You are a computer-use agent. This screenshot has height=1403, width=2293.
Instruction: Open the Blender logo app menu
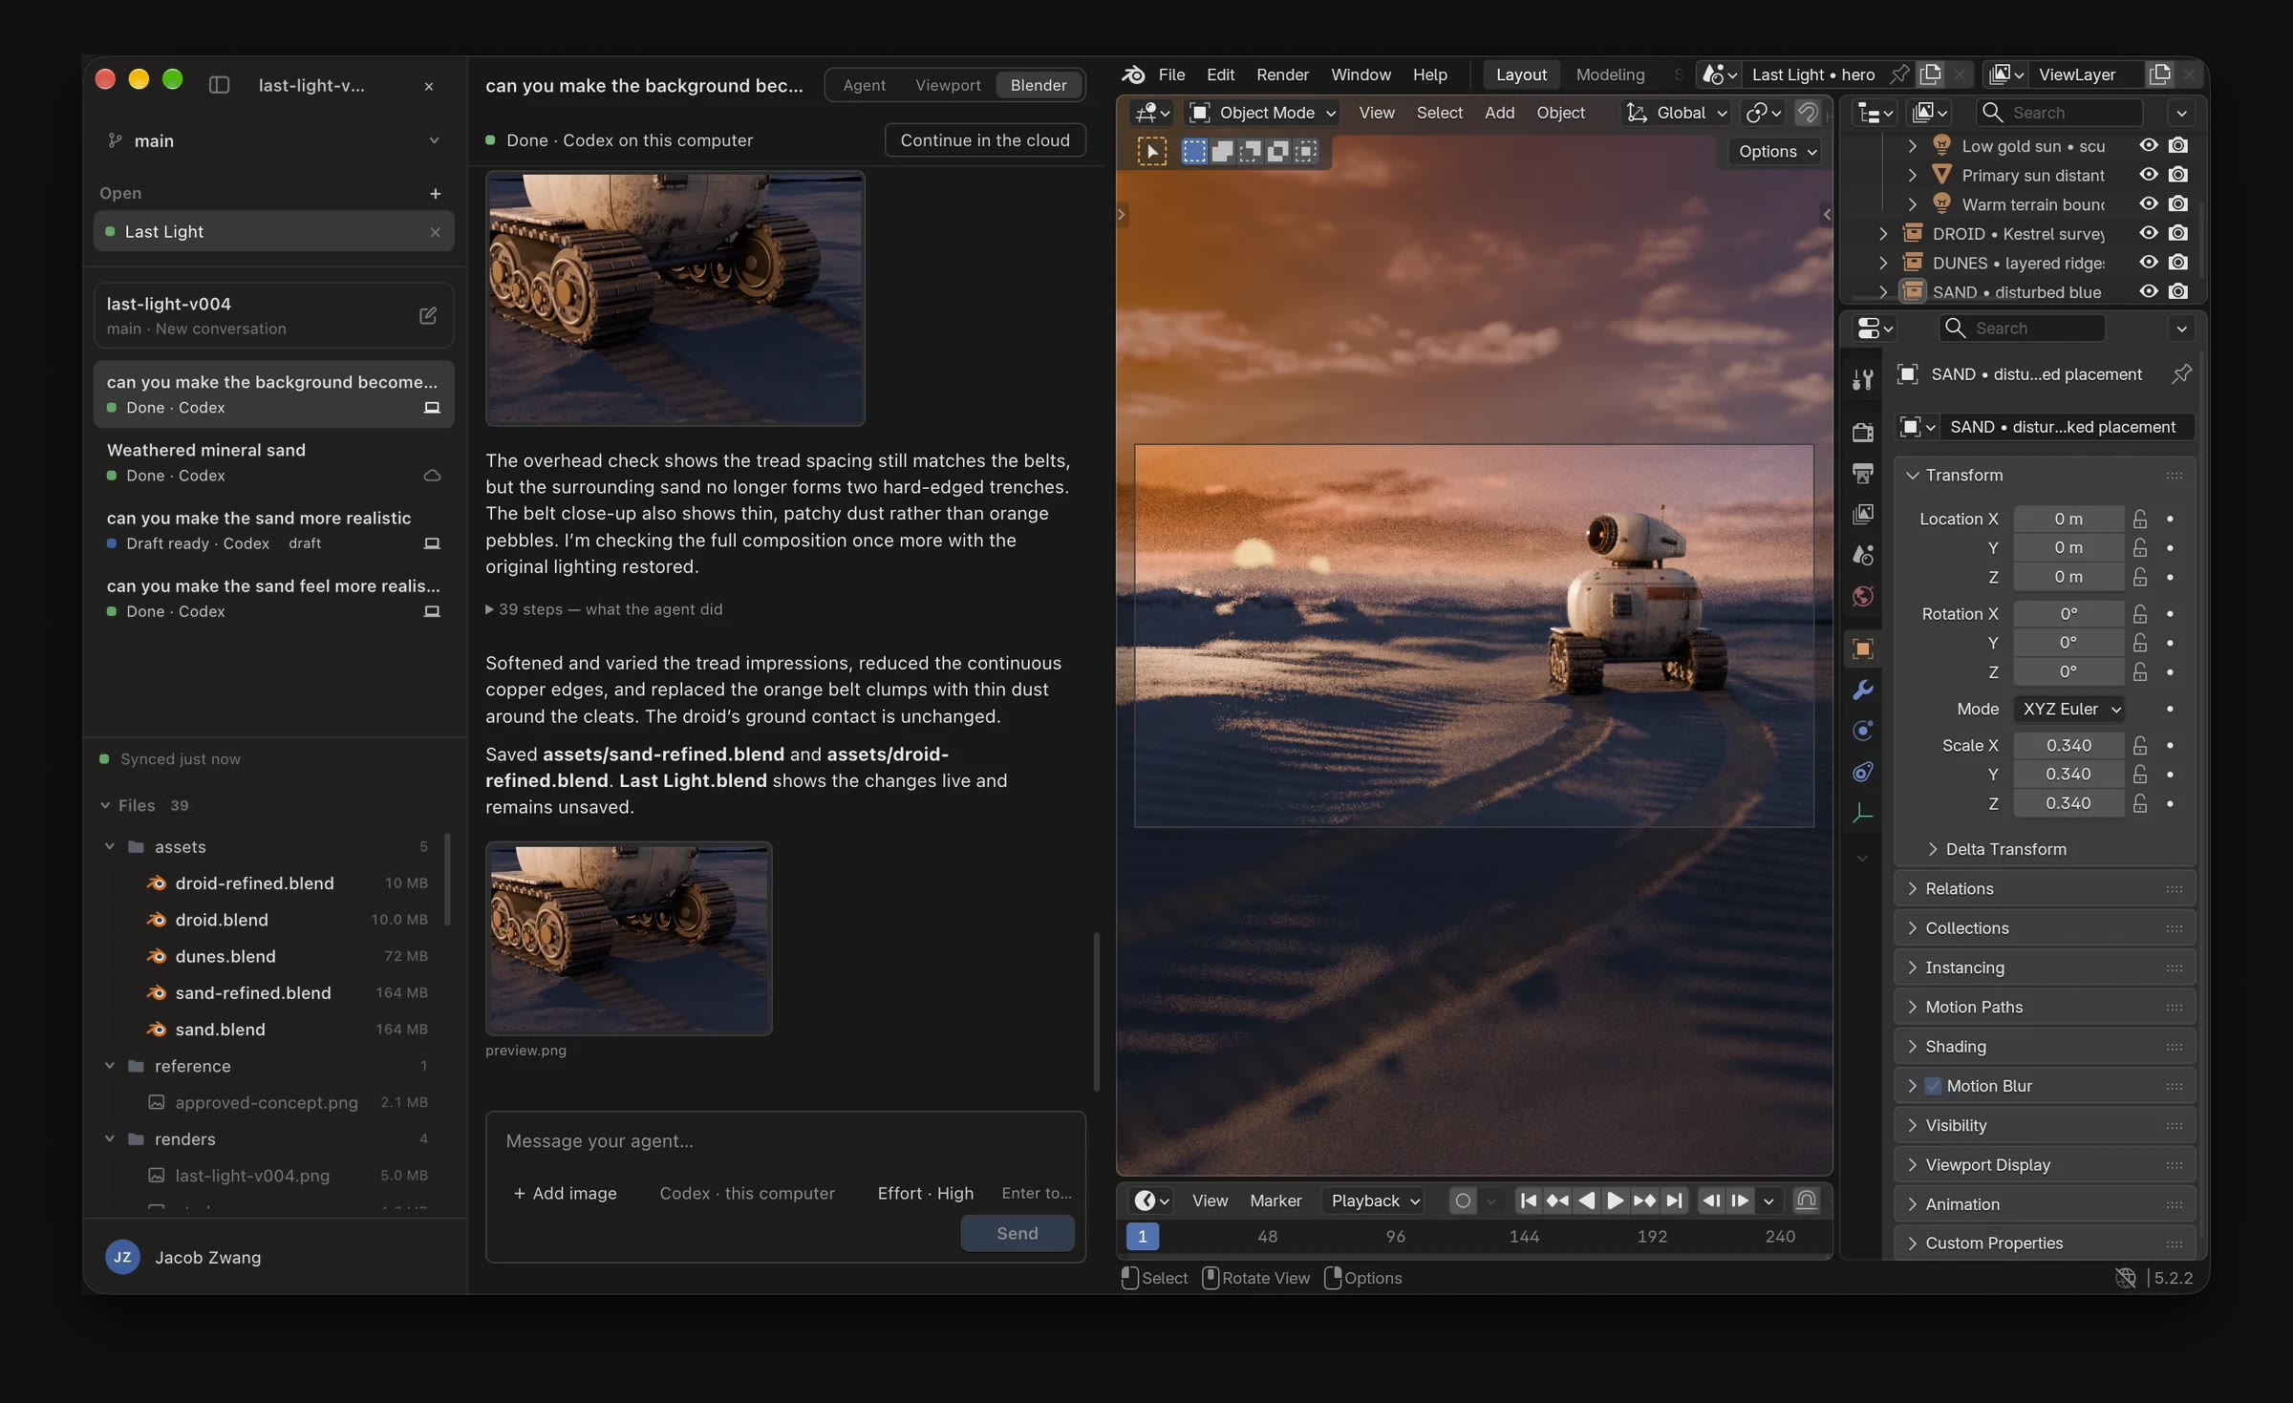tap(1134, 74)
